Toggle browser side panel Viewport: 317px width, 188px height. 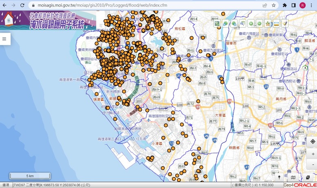click(x=293, y=5)
